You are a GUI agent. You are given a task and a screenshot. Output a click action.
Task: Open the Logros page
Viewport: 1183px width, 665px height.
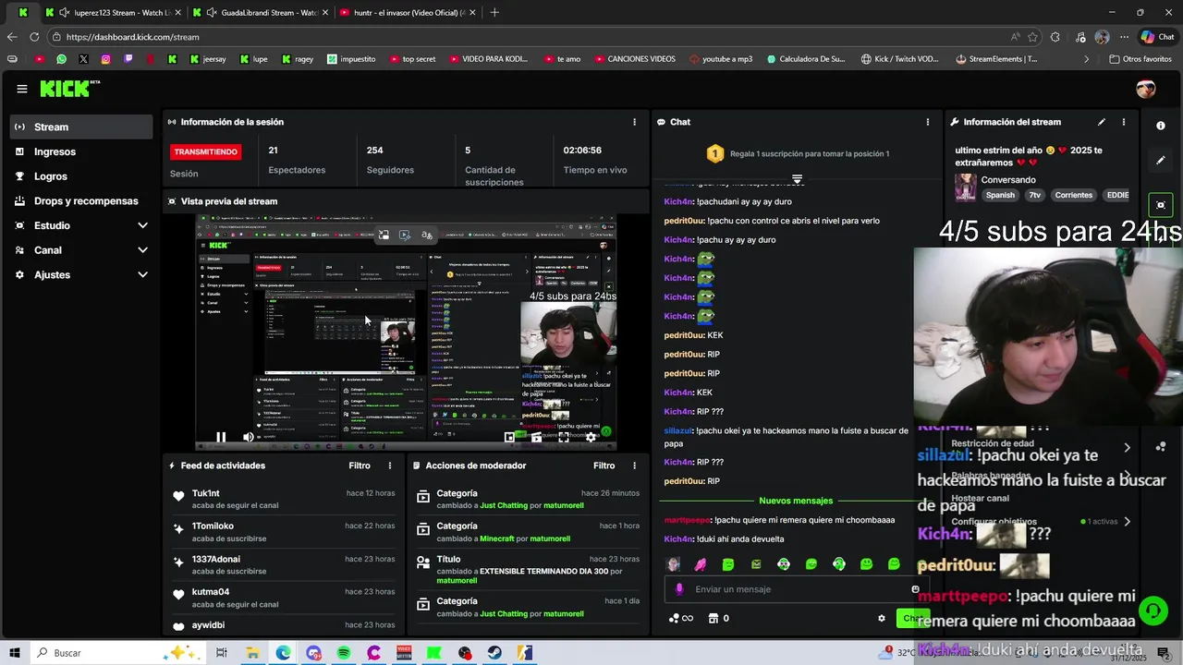pos(81,176)
